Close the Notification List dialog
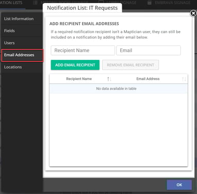 [x=193, y=13]
